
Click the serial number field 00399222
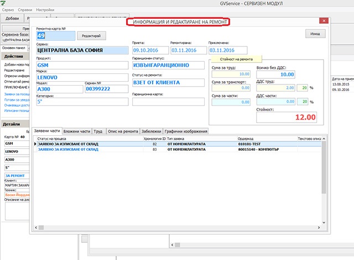click(x=107, y=89)
